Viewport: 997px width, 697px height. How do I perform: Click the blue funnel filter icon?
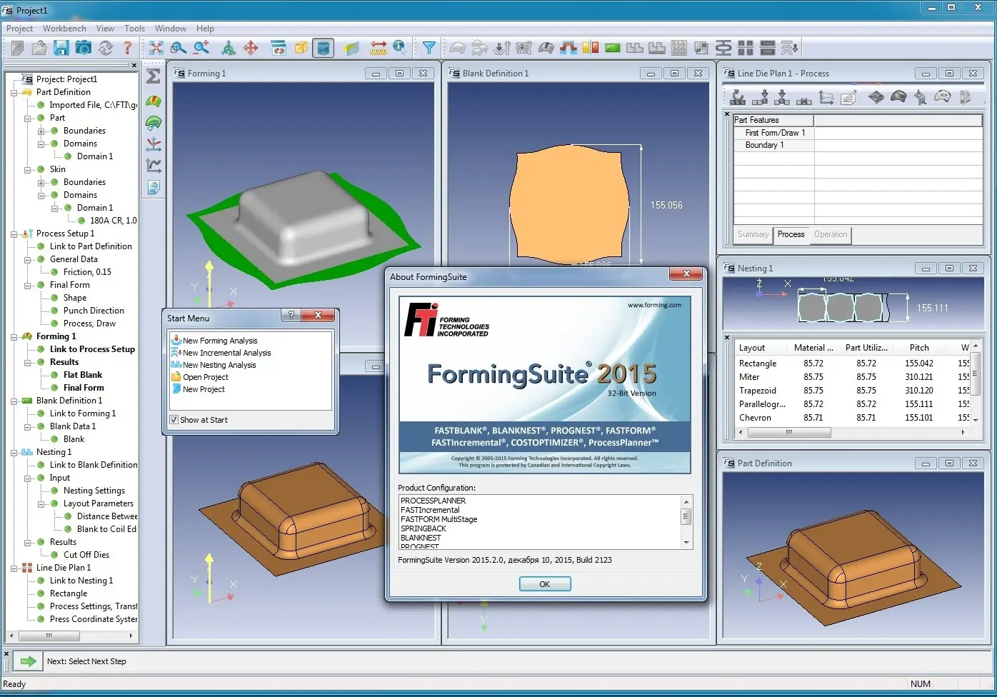coord(429,48)
